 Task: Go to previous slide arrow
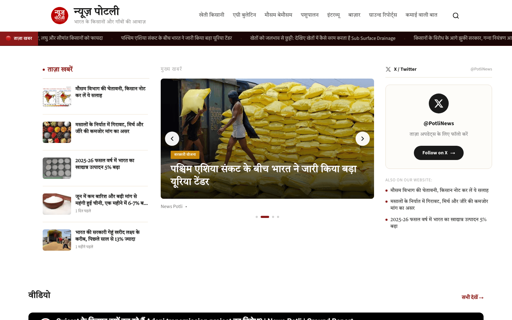pyautogui.click(x=172, y=139)
